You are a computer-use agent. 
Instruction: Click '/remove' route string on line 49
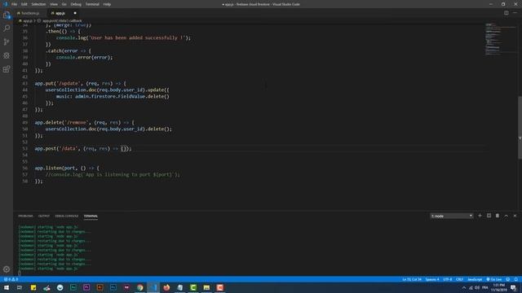pyautogui.click(x=77, y=123)
